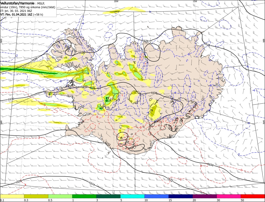The width and height of the screenshot is (265, 202).
Task: Click the '0.3' legend scale value
Action: (x=26, y=200)
